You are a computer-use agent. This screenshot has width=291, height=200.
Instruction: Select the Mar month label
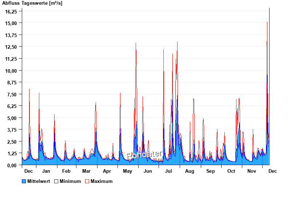87,171
